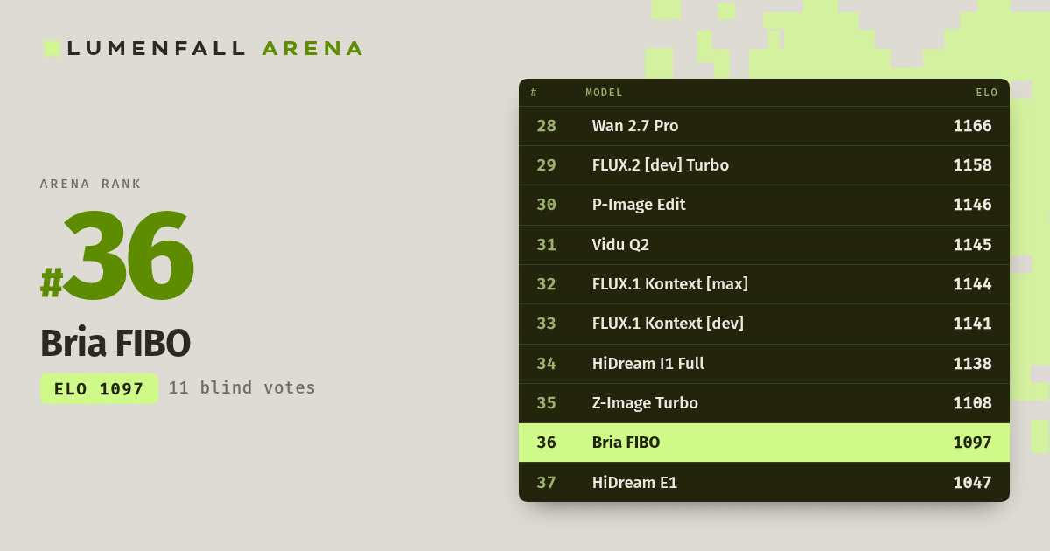Select the FLUX.2 [dev] Turbo row
This screenshot has height=551, width=1050.
point(764,165)
